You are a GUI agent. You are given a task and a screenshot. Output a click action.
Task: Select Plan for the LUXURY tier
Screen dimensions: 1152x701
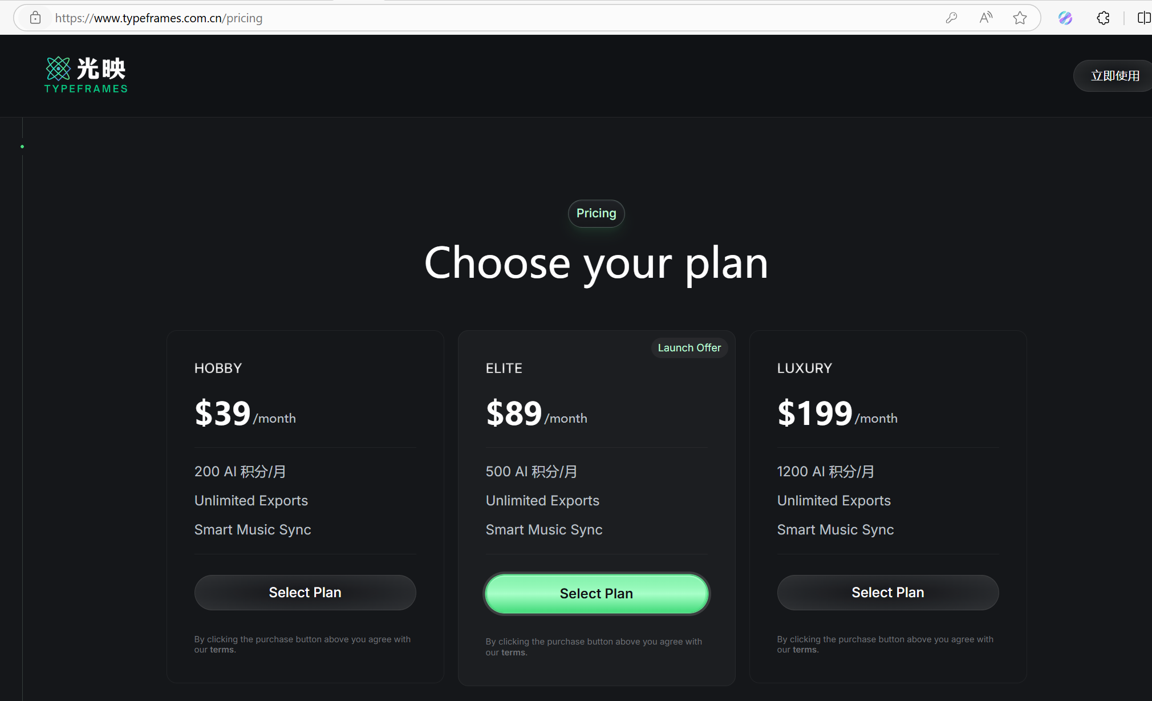888,593
